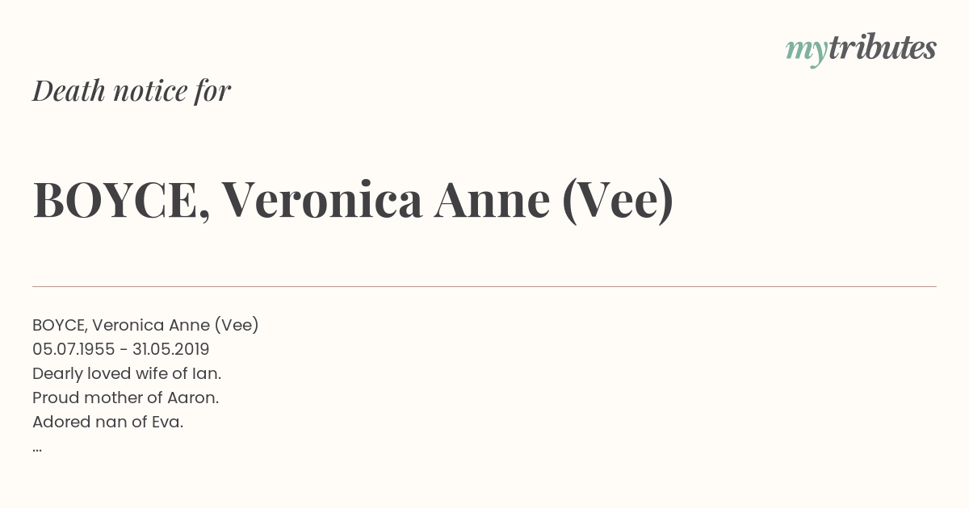Viewport: 969px width, 508px height.
Task: Click the name "Ian" in the notice
Action: point(205,373)
